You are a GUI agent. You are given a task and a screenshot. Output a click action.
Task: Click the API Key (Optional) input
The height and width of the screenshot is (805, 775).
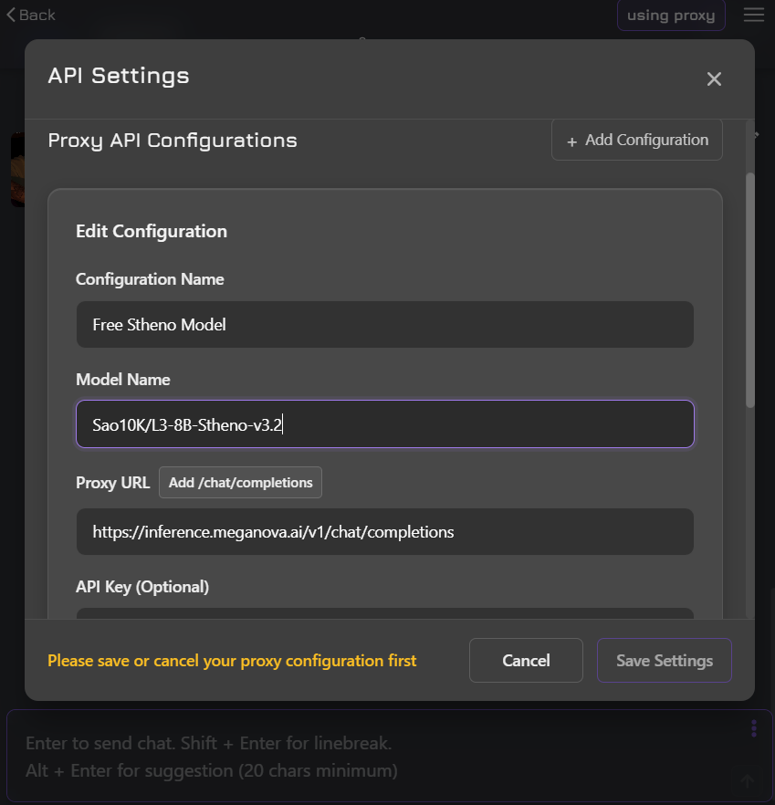384,613
